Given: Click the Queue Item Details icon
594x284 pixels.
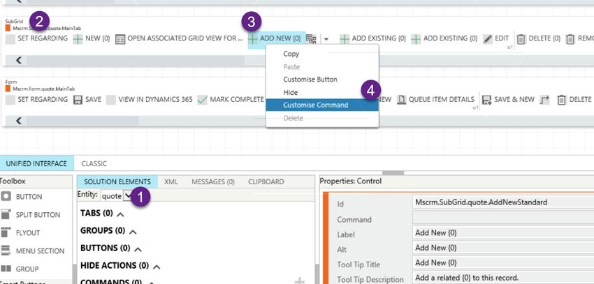Looking at the screenshot, I should [x=401, y=100].
